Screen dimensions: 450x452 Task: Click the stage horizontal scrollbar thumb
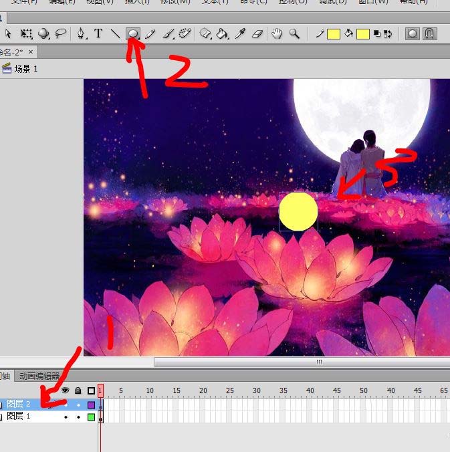pyautogui.click(x=302, y=362)
